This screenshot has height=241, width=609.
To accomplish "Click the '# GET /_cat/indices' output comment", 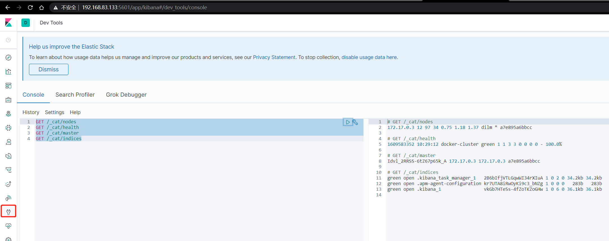I will pos(413,172).
